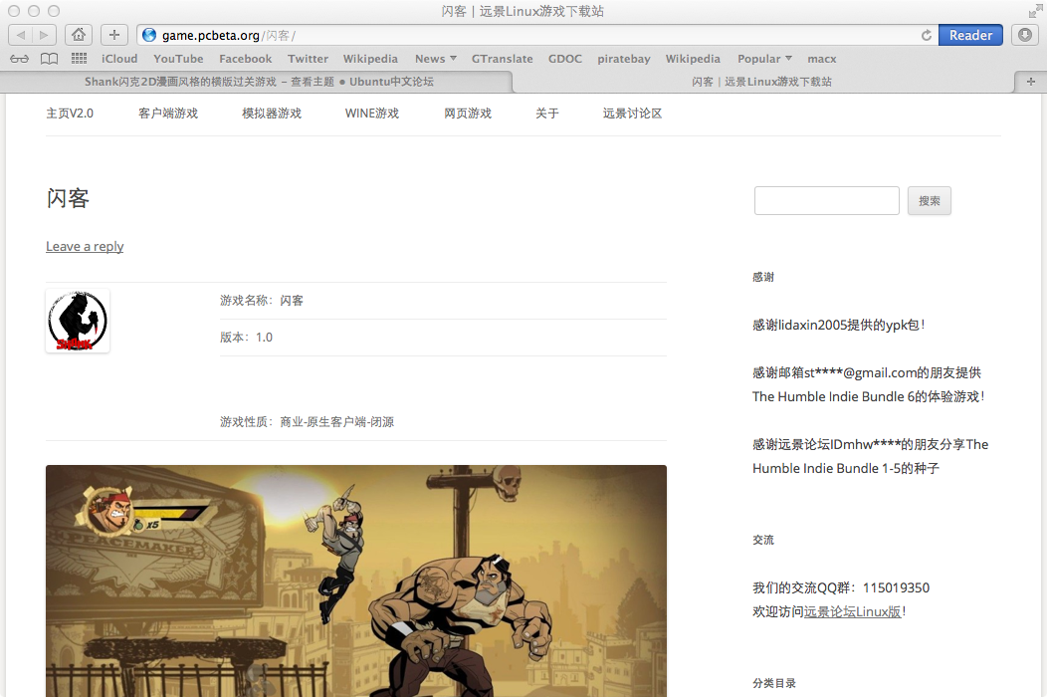Switch to the Ubuntu中文论坛 Shank tab
Image resolution: width=1047 pixels, height=697 pixels.
259,82
